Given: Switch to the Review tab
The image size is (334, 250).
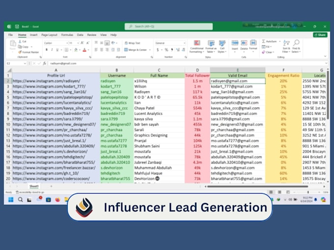Looking at the screenshot, I should click(x=91, y=35).
